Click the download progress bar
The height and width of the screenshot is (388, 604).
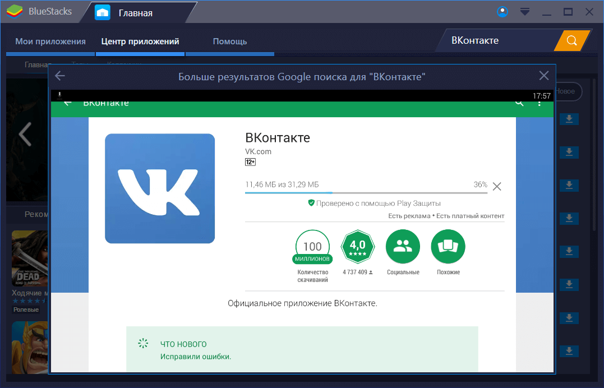click(x=366, y=193)
